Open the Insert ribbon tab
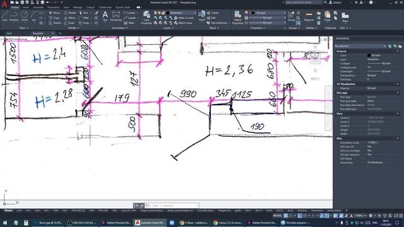Screen dimensions: 404x227 pyautogui.click(x=26, y=7)
